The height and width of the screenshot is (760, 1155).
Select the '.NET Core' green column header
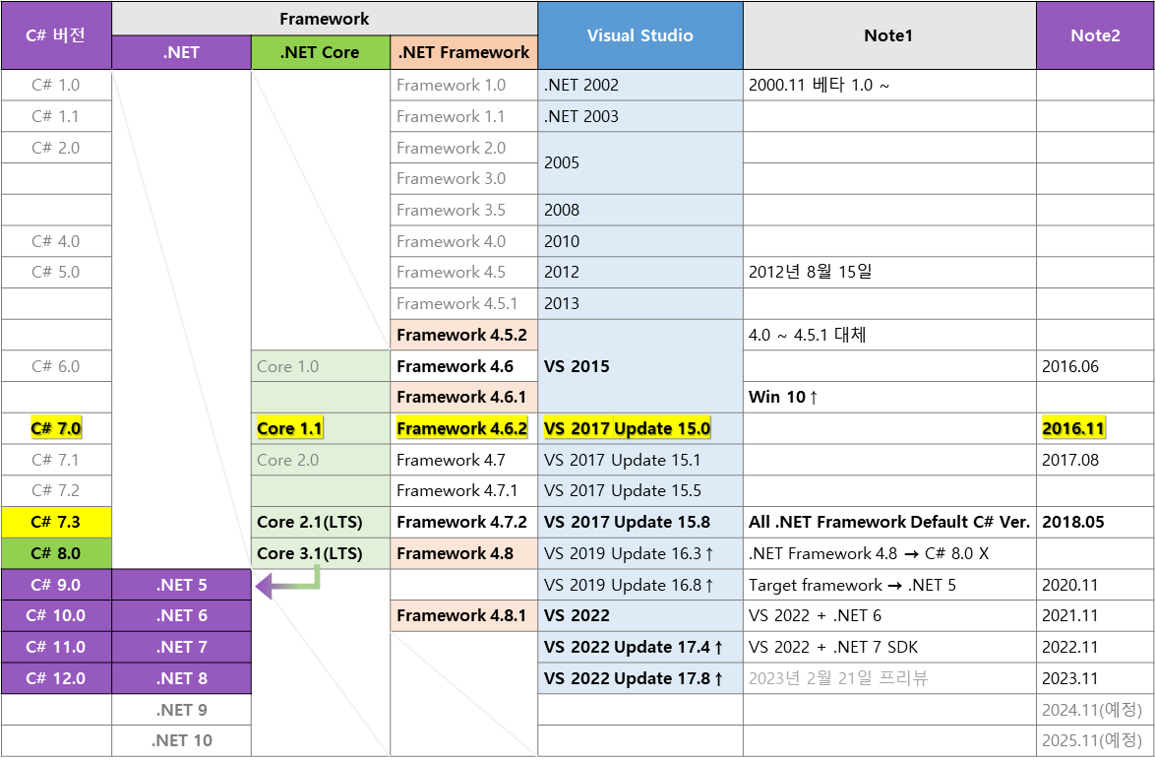point(321,52)
